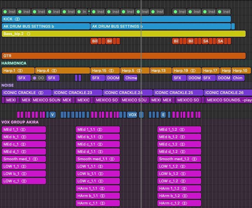Select the Chime region after DOOM
The width and height of the screenshot is (252, 208).
point(131,78)
